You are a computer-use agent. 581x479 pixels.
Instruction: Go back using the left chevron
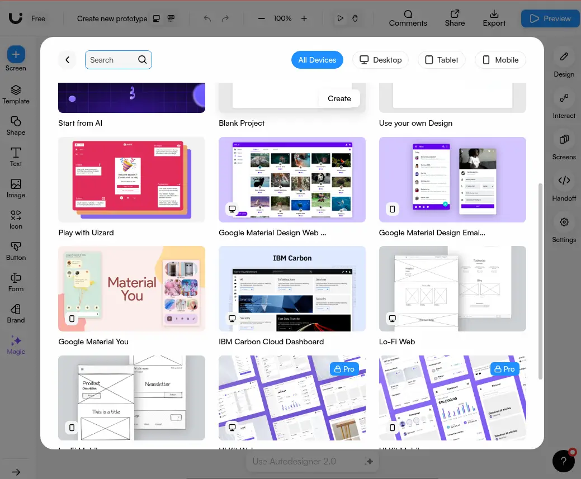click(x=67, y=60)
